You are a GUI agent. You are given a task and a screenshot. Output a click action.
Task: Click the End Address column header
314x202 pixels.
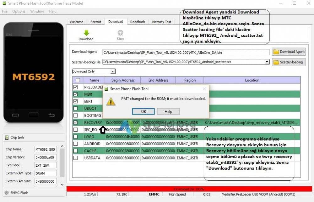(x=158, y=80)
